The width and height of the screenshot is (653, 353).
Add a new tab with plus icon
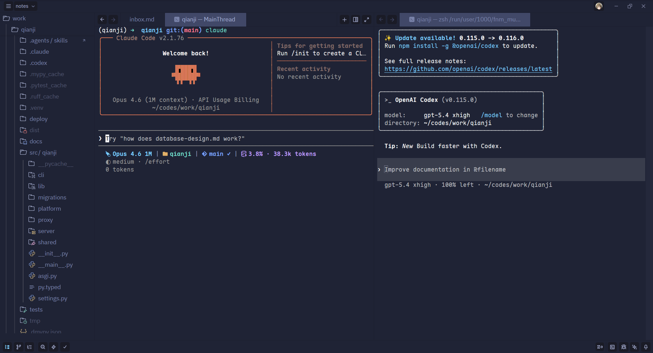click(344, 20)
